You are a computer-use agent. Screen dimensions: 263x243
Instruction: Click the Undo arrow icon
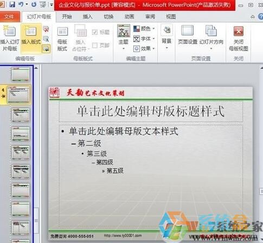point(21,4)
